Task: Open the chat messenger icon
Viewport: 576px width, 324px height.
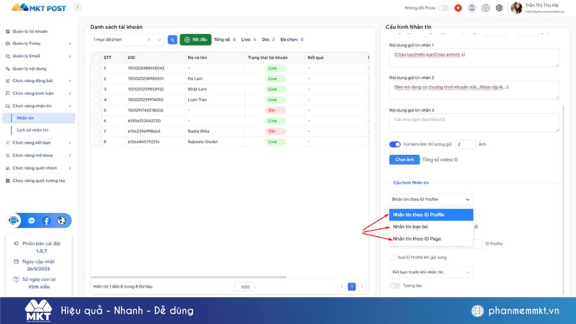Action: pyautogui.click(x=31, y=221)
